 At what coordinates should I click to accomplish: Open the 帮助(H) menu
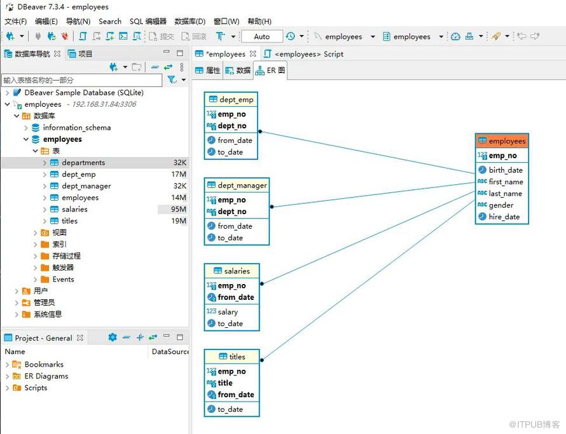coord(259,21)
